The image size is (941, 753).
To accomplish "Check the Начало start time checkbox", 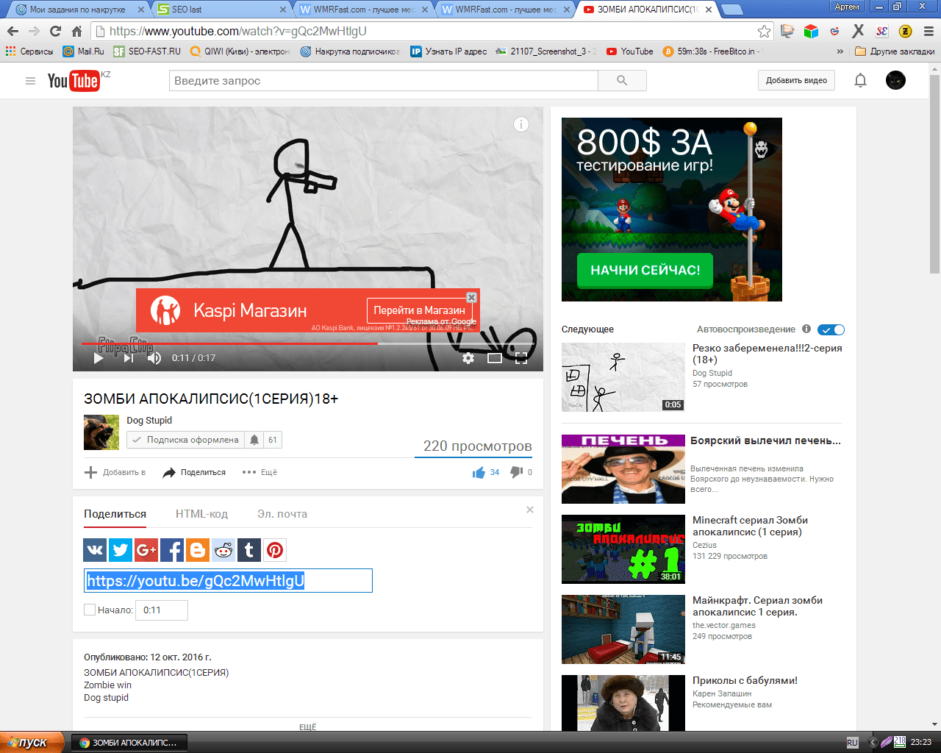I will click(x=90, y=610).
